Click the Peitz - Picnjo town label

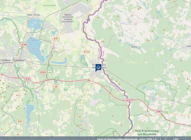[33, 15]
